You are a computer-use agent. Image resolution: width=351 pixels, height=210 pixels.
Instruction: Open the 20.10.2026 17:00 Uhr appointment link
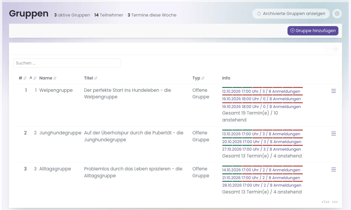[x=262, y=142]
